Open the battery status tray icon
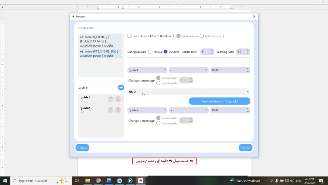The width and height of the screenshot is (328, 185). (282, 181)
